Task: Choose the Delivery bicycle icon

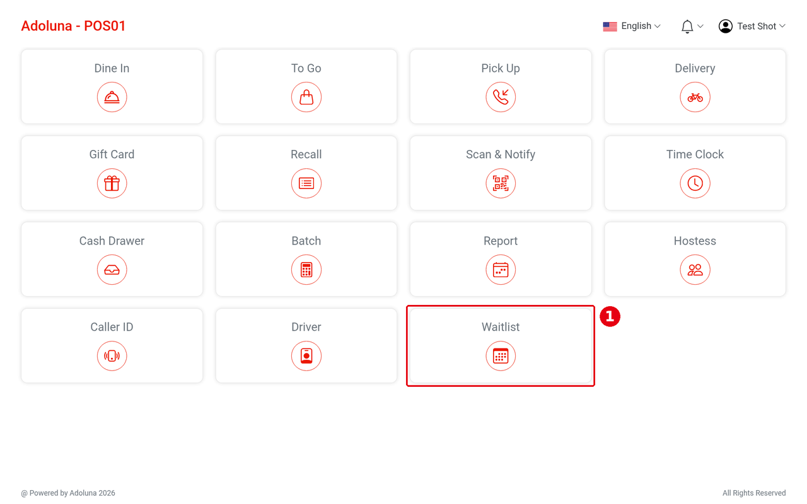Action: tap(695, 97)
